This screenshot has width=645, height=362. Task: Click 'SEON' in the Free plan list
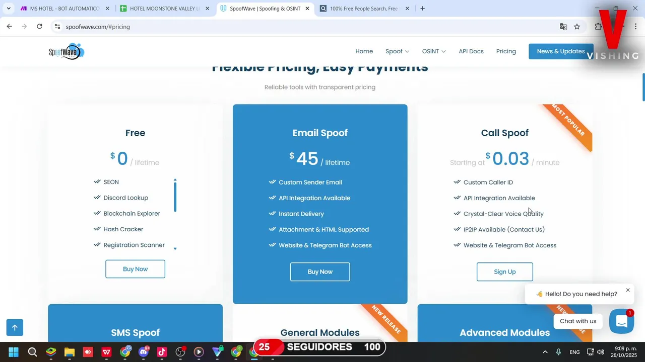(x=111, y=182)
